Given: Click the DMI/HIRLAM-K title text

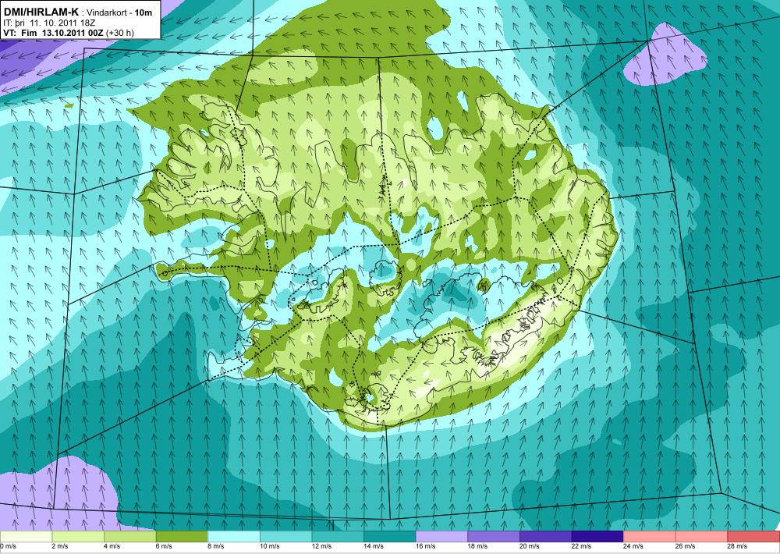Looking at the screenshot, I should tap(41, 12).
